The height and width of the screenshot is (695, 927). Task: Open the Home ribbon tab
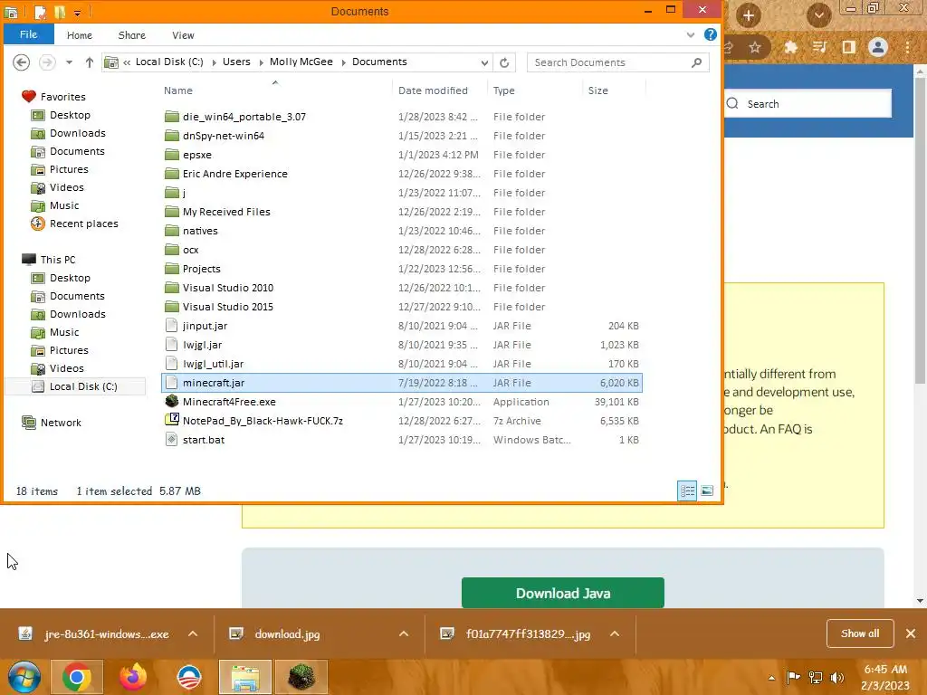(80, 35)
